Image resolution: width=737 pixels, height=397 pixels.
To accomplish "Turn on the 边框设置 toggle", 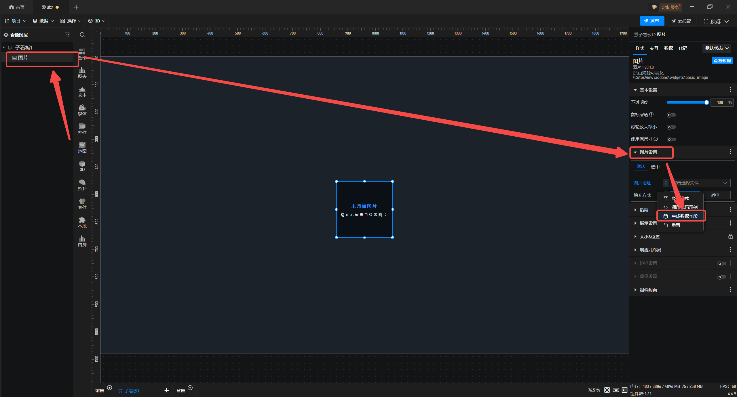I will tap(721, 264).
